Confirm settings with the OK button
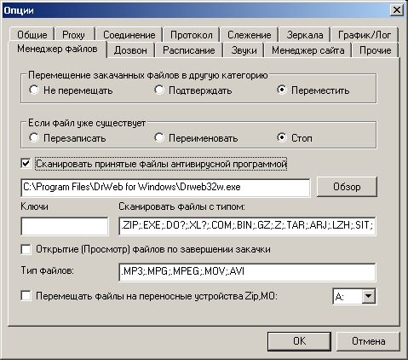The width and height of the screenshot is (408, 360). [x=299, y=341]
